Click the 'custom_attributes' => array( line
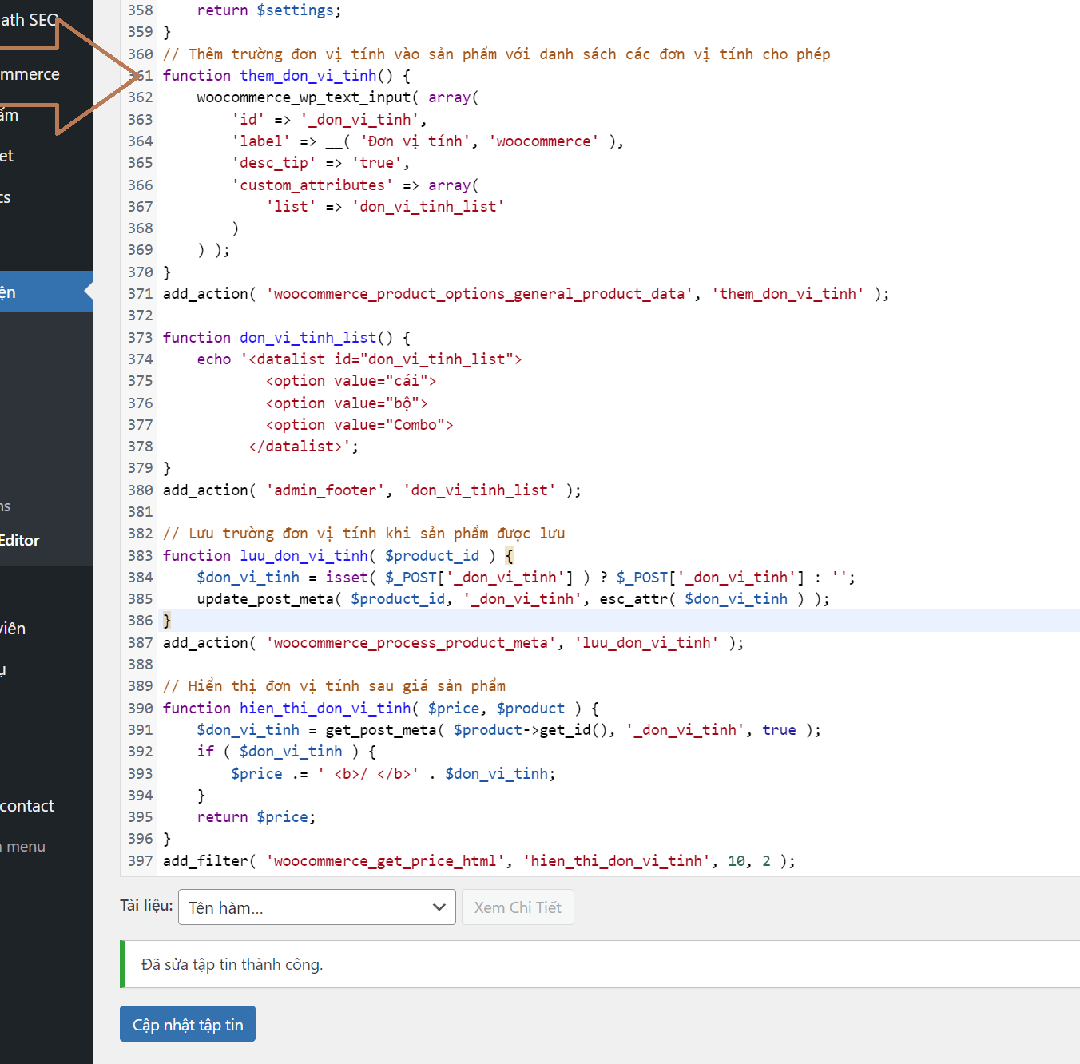1080x1064 pixels. pyautogui.click(x=355, y=185)
